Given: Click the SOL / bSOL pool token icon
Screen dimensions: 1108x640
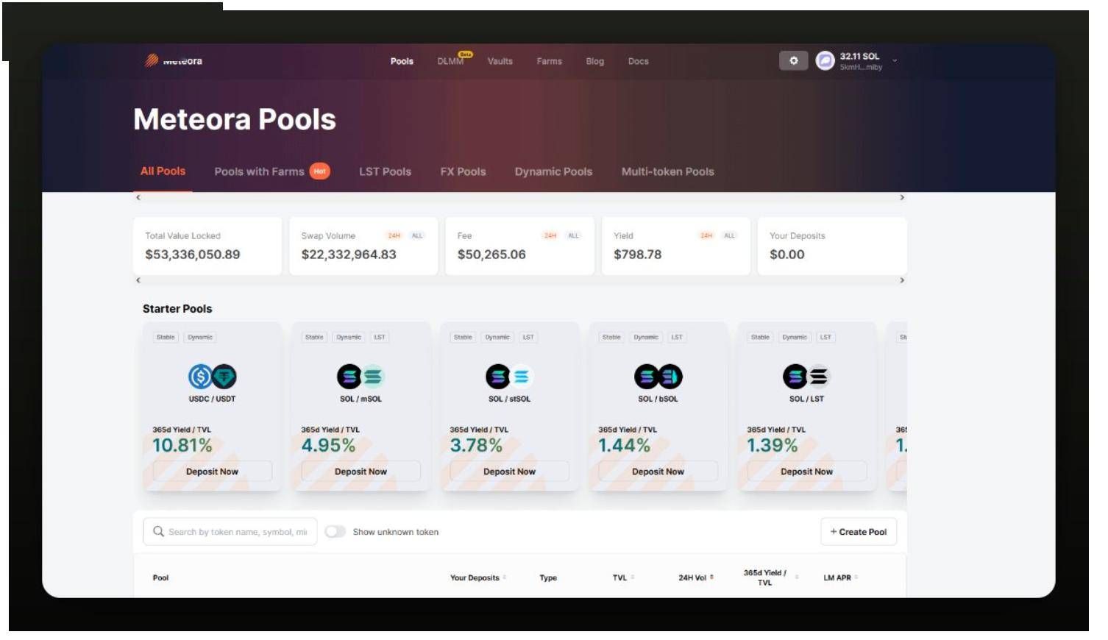Looking at the screenshot, I should pos(658,377).
